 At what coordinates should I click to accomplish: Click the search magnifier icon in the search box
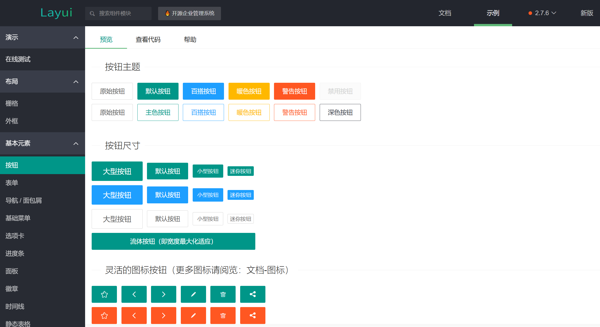point(92,13)
